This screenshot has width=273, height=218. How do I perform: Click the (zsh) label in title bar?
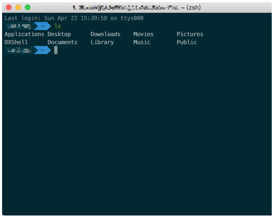pos(194,8)
